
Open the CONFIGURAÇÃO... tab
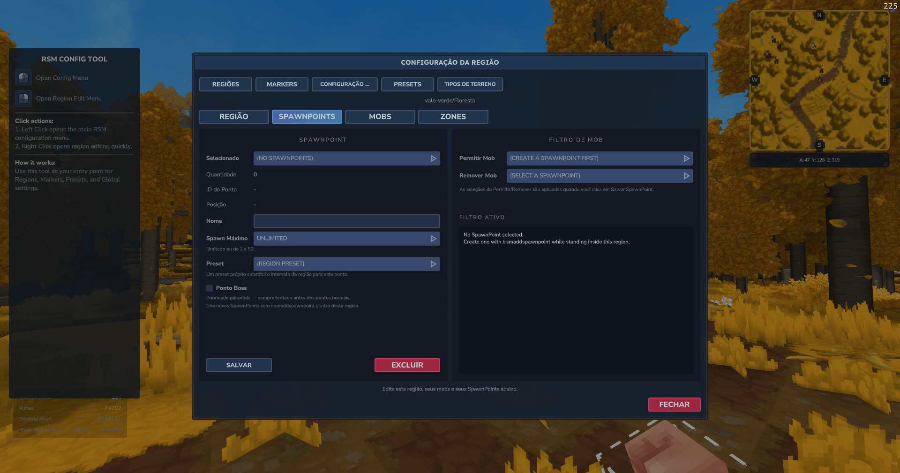pos(345,84)
